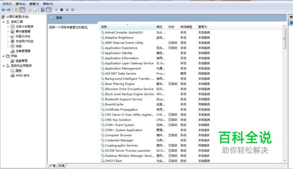Click the Export list toolbar icon
The width and height of the screenshot is (293, 169).
pyautogui.click(x=35, y=10)
